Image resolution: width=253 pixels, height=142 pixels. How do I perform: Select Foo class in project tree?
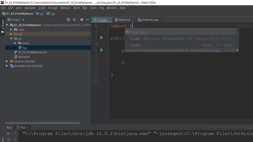click(48, 48)
